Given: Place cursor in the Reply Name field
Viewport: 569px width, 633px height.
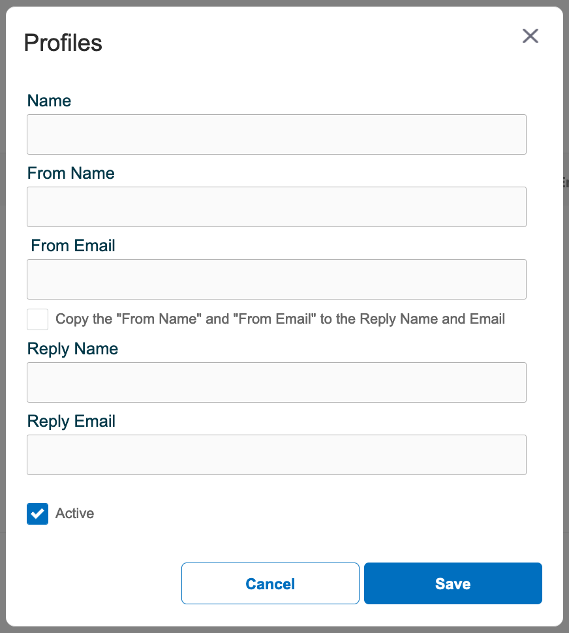Looking at the screenshot, I should pyautogui.click(x=277, y=382).
